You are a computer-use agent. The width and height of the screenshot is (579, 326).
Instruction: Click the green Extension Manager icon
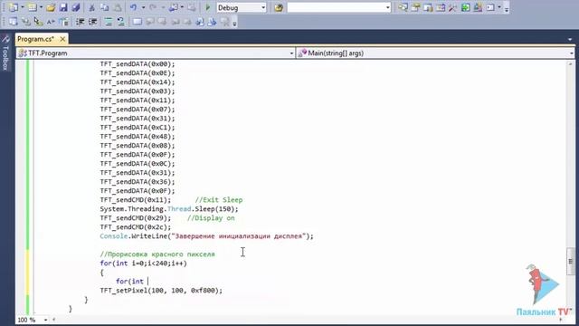coord(466,7)
